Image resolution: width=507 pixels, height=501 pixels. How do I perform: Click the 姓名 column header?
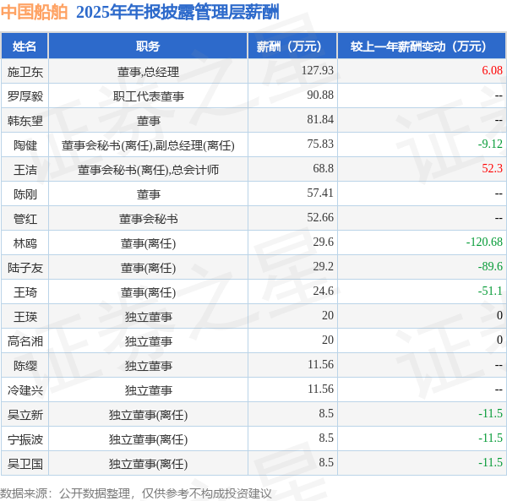25,46
